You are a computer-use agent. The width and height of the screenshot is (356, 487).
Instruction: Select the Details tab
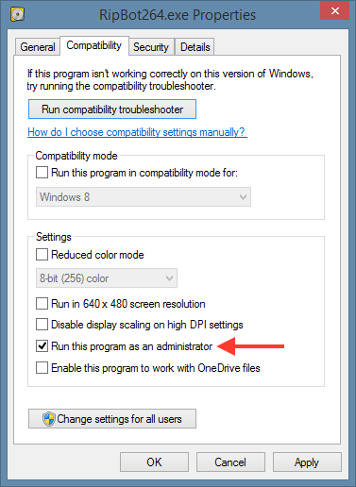point(195,47)
